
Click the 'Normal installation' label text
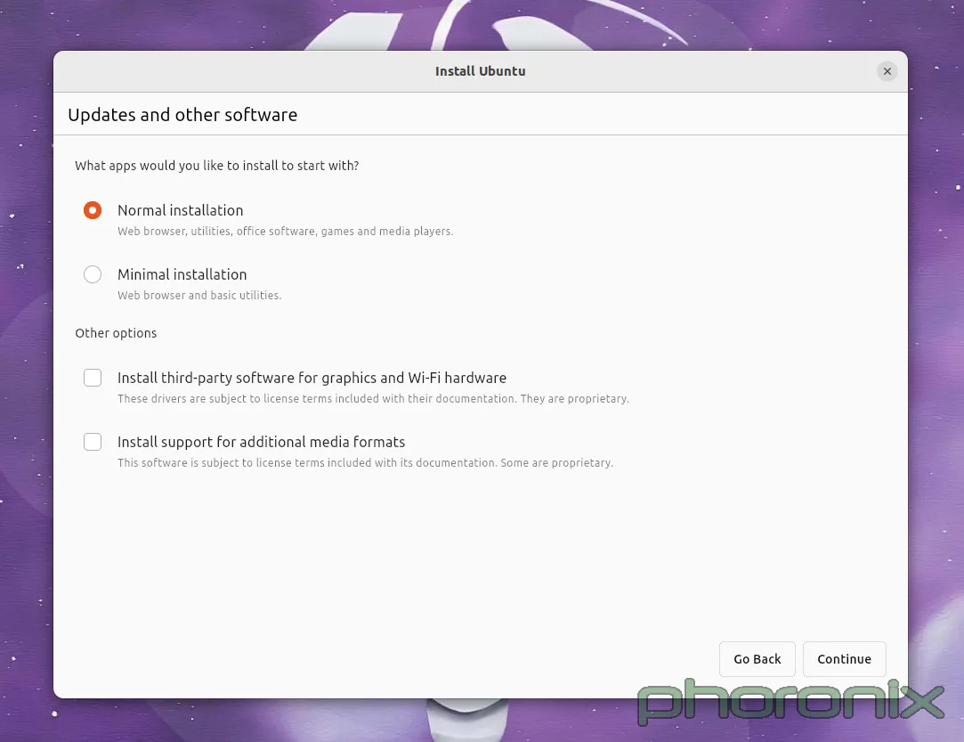tap(180, 210)
